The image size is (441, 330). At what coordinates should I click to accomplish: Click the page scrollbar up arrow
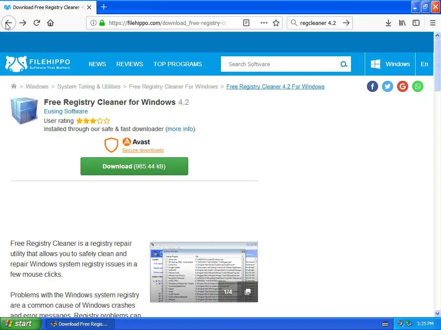pos(437,35)
